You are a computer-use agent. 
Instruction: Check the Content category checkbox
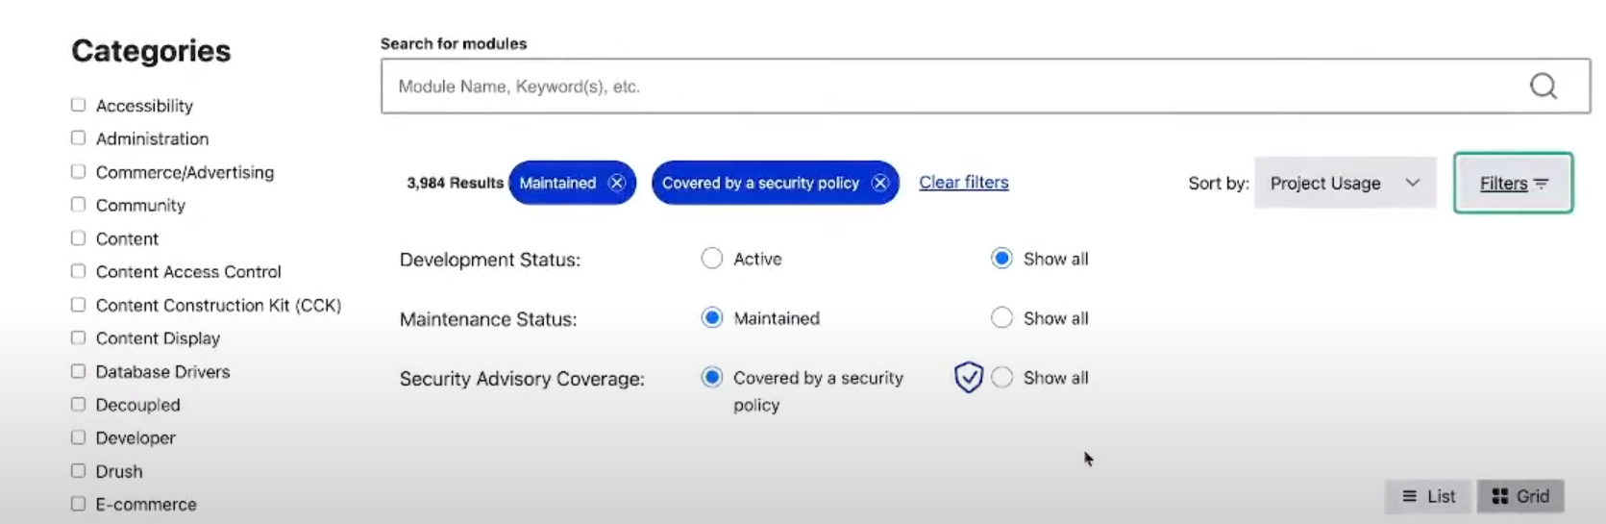78,237
